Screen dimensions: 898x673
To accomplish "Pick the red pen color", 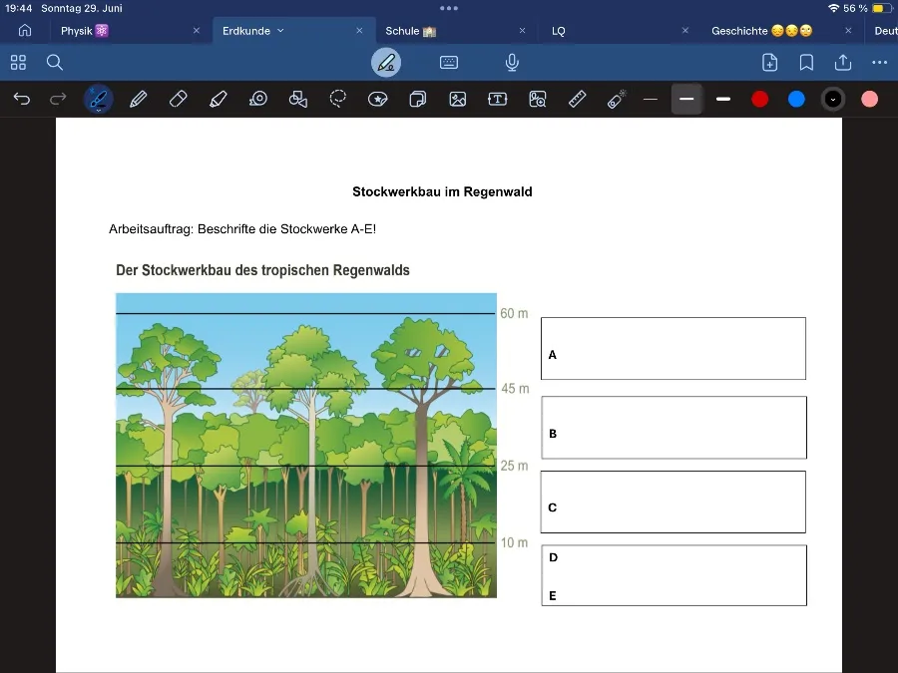I will pos(760,99).
